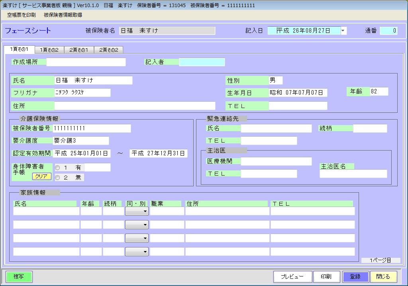Click the 主治医 TEL field
The image size is (408, 286).
pyautogui.click(x=269, y=174)
